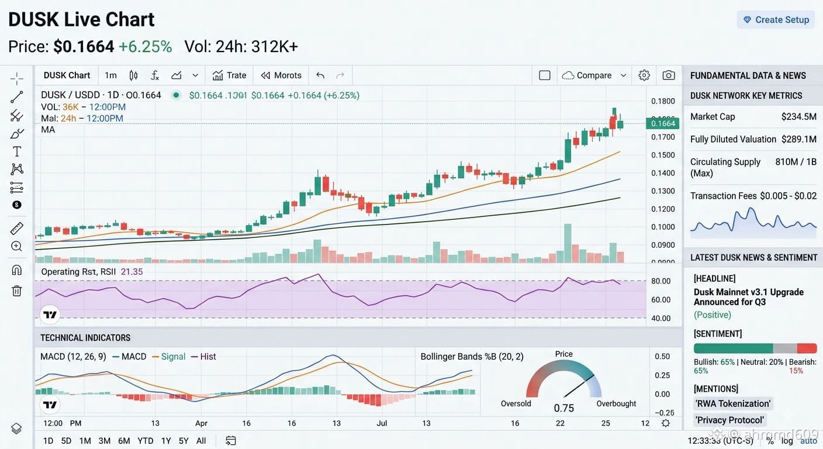Screen dimensions: 823x449
Task: Open chart settings gear in top toolbar
Action: (x=644, y=75)
